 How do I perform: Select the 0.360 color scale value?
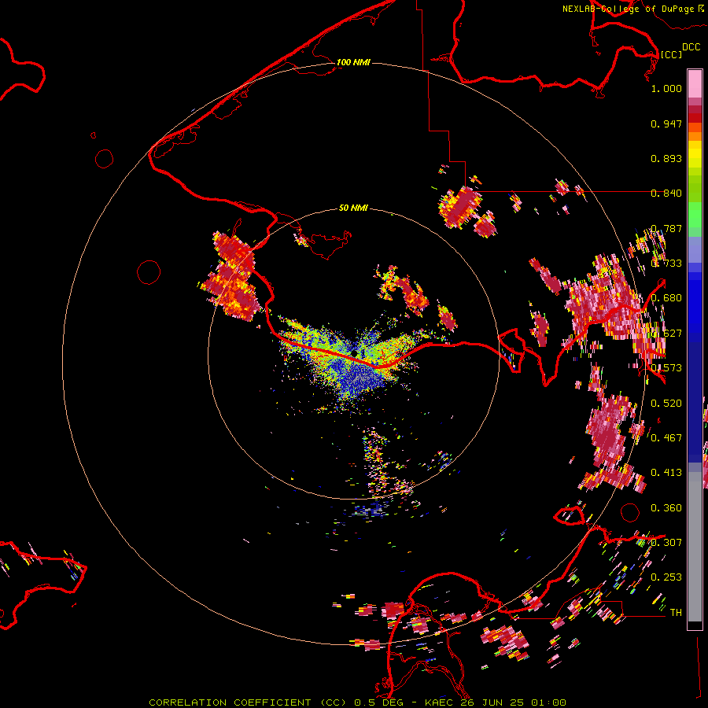(x=666, y=507)
